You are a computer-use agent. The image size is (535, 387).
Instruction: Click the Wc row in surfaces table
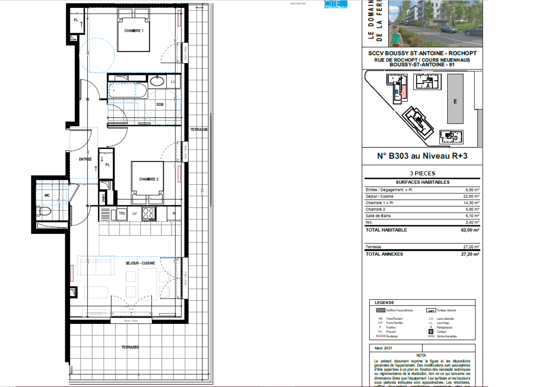click(x=423, y=223)
